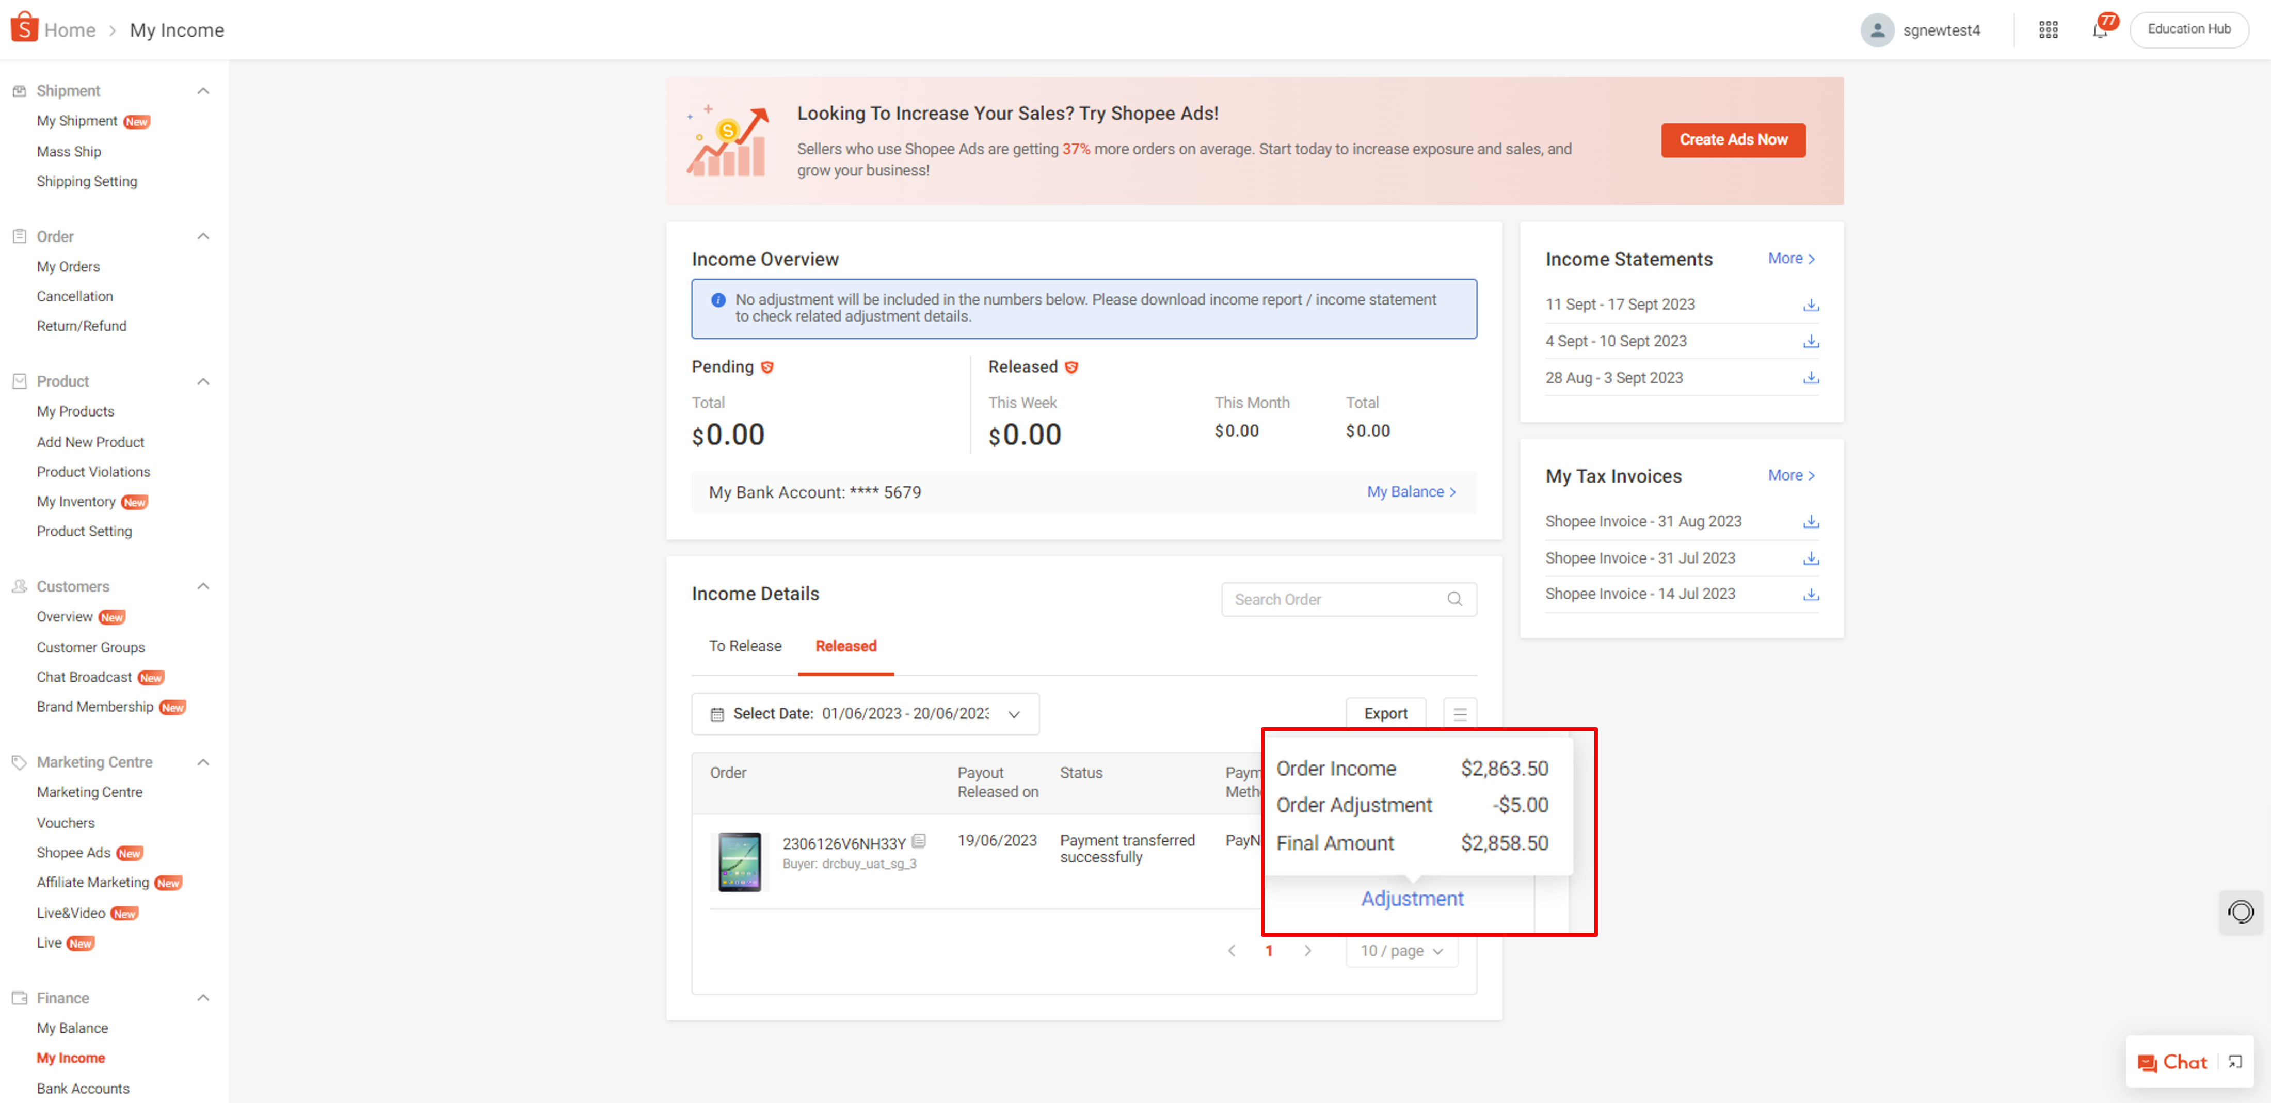
Task: Open the 10 / page dropdown
Action: pos(1401,950)
